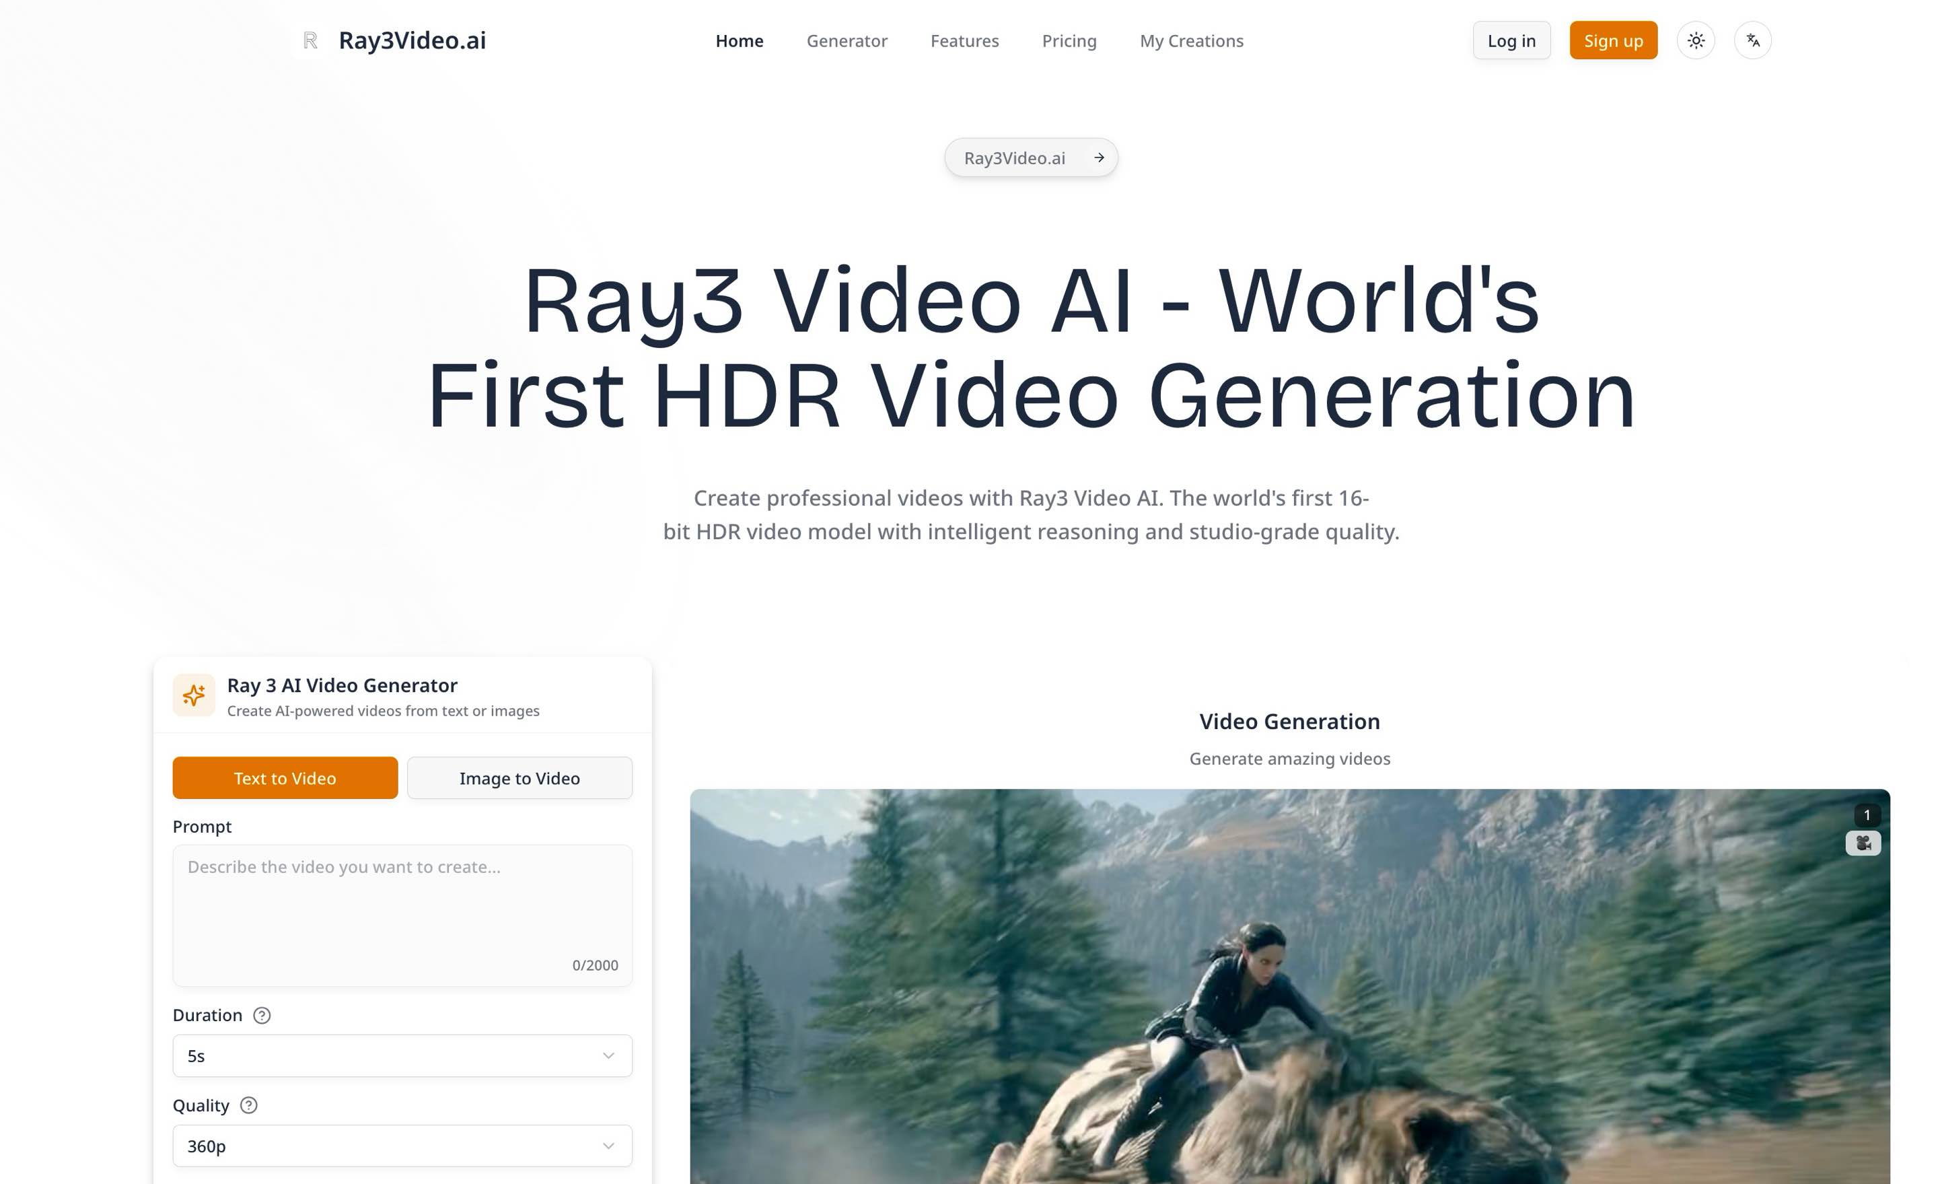Click the Ray3Video.ai brand name
1938x1184 pixels.
412,40
